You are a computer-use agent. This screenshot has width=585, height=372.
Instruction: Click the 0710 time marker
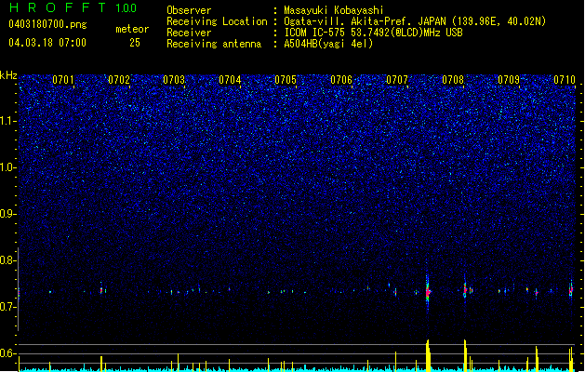[565, 80]
